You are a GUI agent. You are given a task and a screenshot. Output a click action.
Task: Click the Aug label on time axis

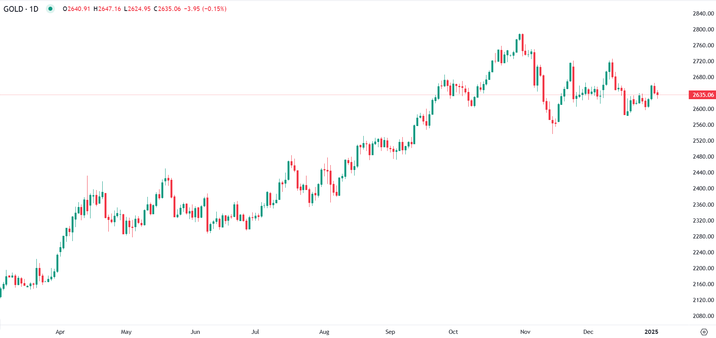tap(324, 332)
